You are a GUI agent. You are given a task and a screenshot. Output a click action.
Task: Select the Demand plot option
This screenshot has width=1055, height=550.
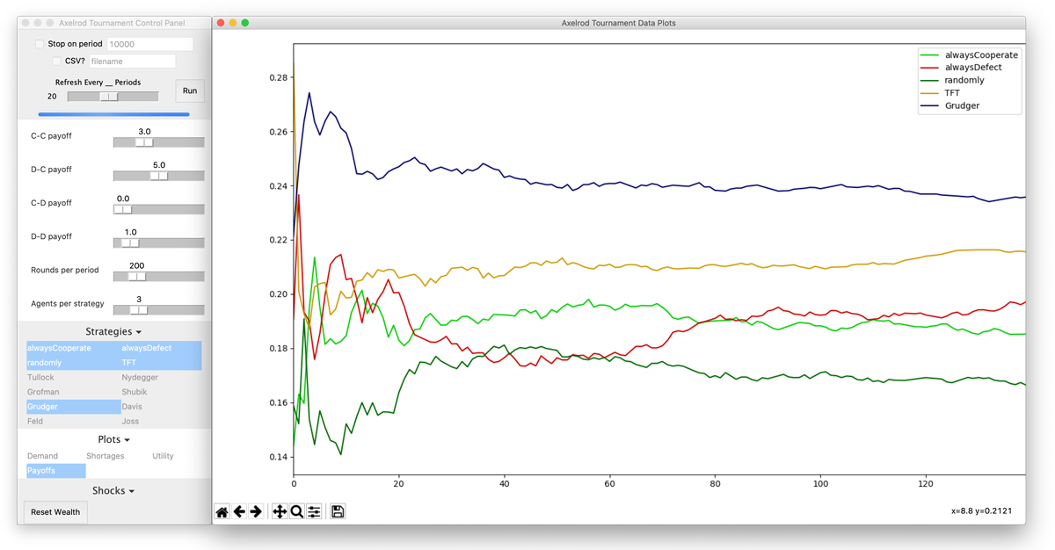click(x=42, y=456)
